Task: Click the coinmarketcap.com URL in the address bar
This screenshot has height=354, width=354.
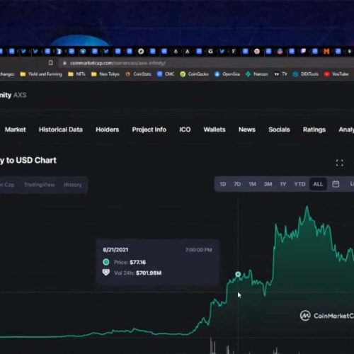Action: 118,63
